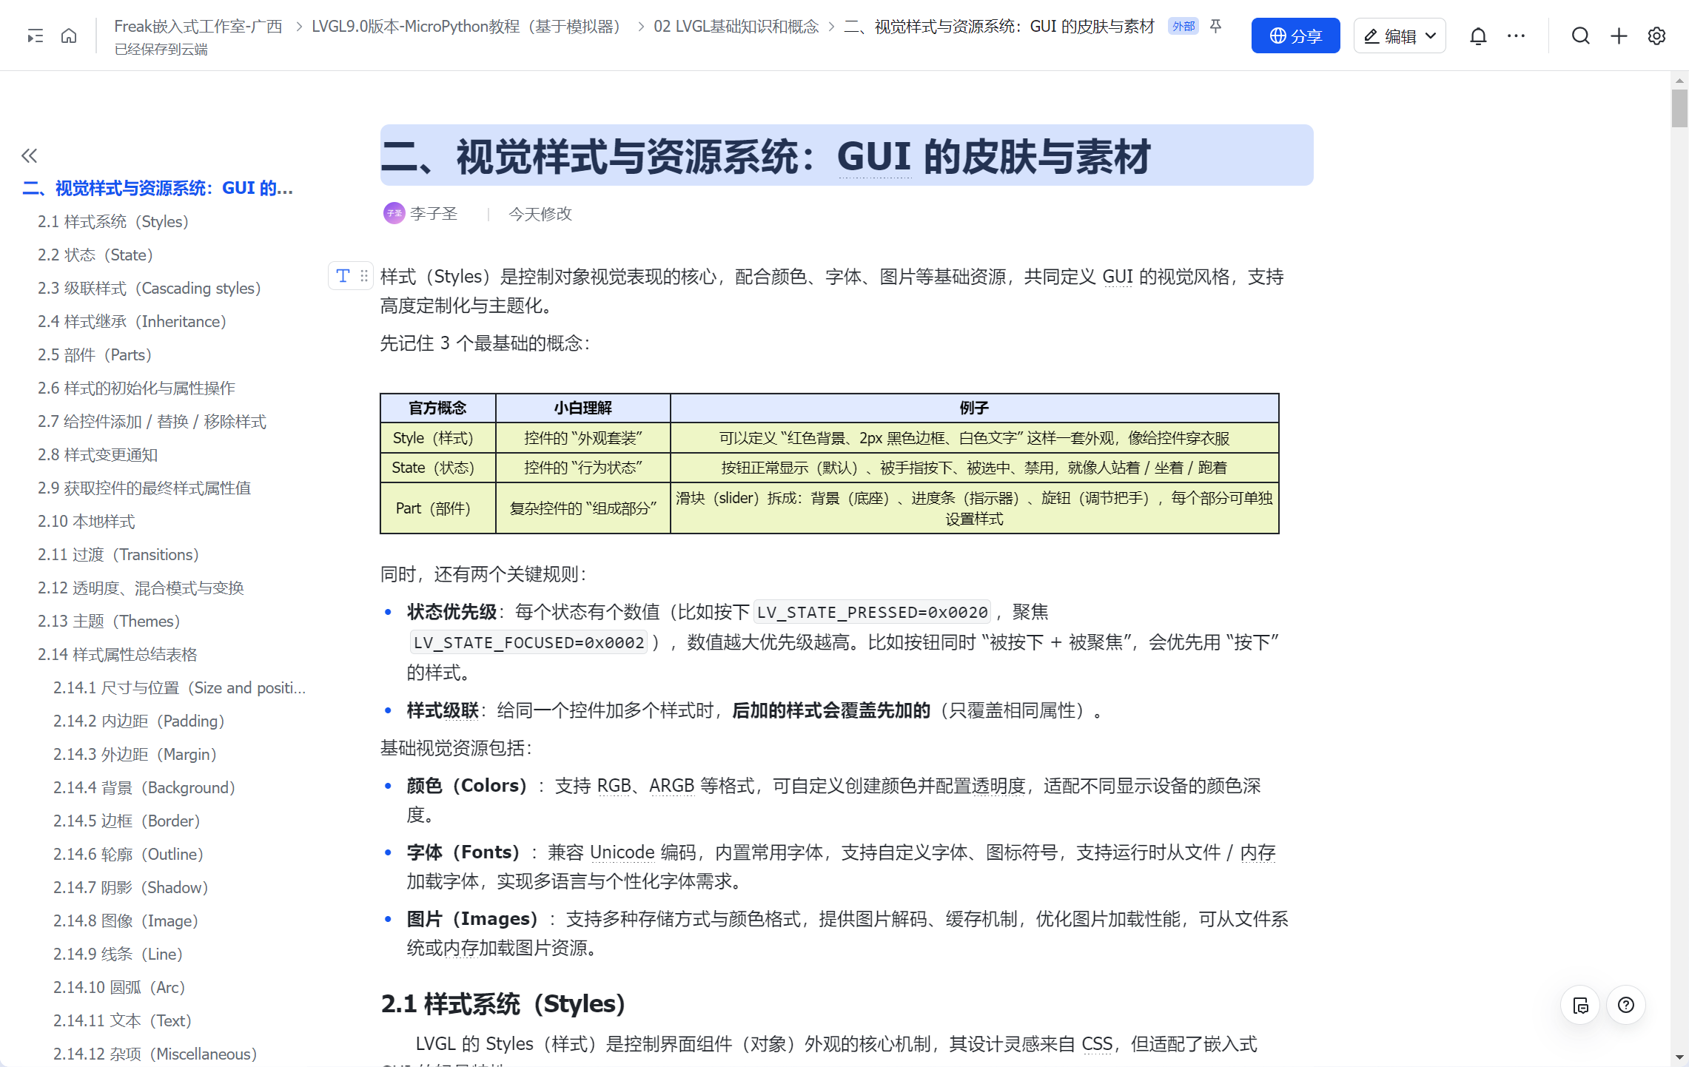1689x1067 pixels.
Task: Toggle the sidebar tree icon
Action: pos(35,36)
